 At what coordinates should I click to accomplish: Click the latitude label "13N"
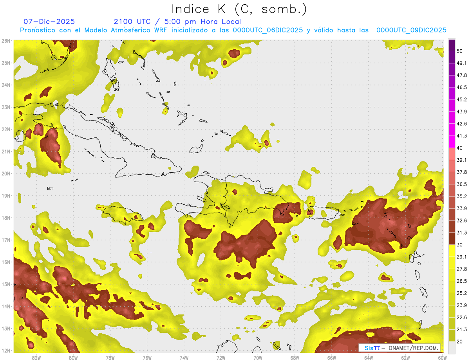[6, 328]
